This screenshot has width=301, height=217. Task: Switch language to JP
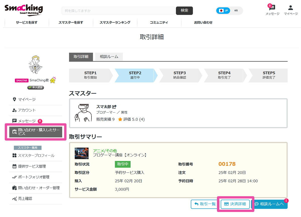[223, 11]
